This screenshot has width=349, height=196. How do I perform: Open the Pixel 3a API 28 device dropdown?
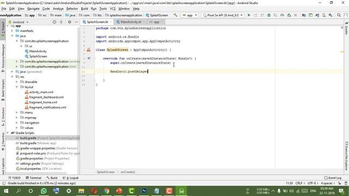pos(222,15)
